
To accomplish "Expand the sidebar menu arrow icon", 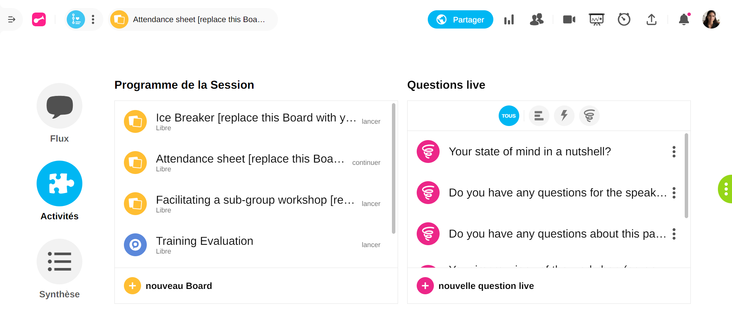I will (11, 19).
